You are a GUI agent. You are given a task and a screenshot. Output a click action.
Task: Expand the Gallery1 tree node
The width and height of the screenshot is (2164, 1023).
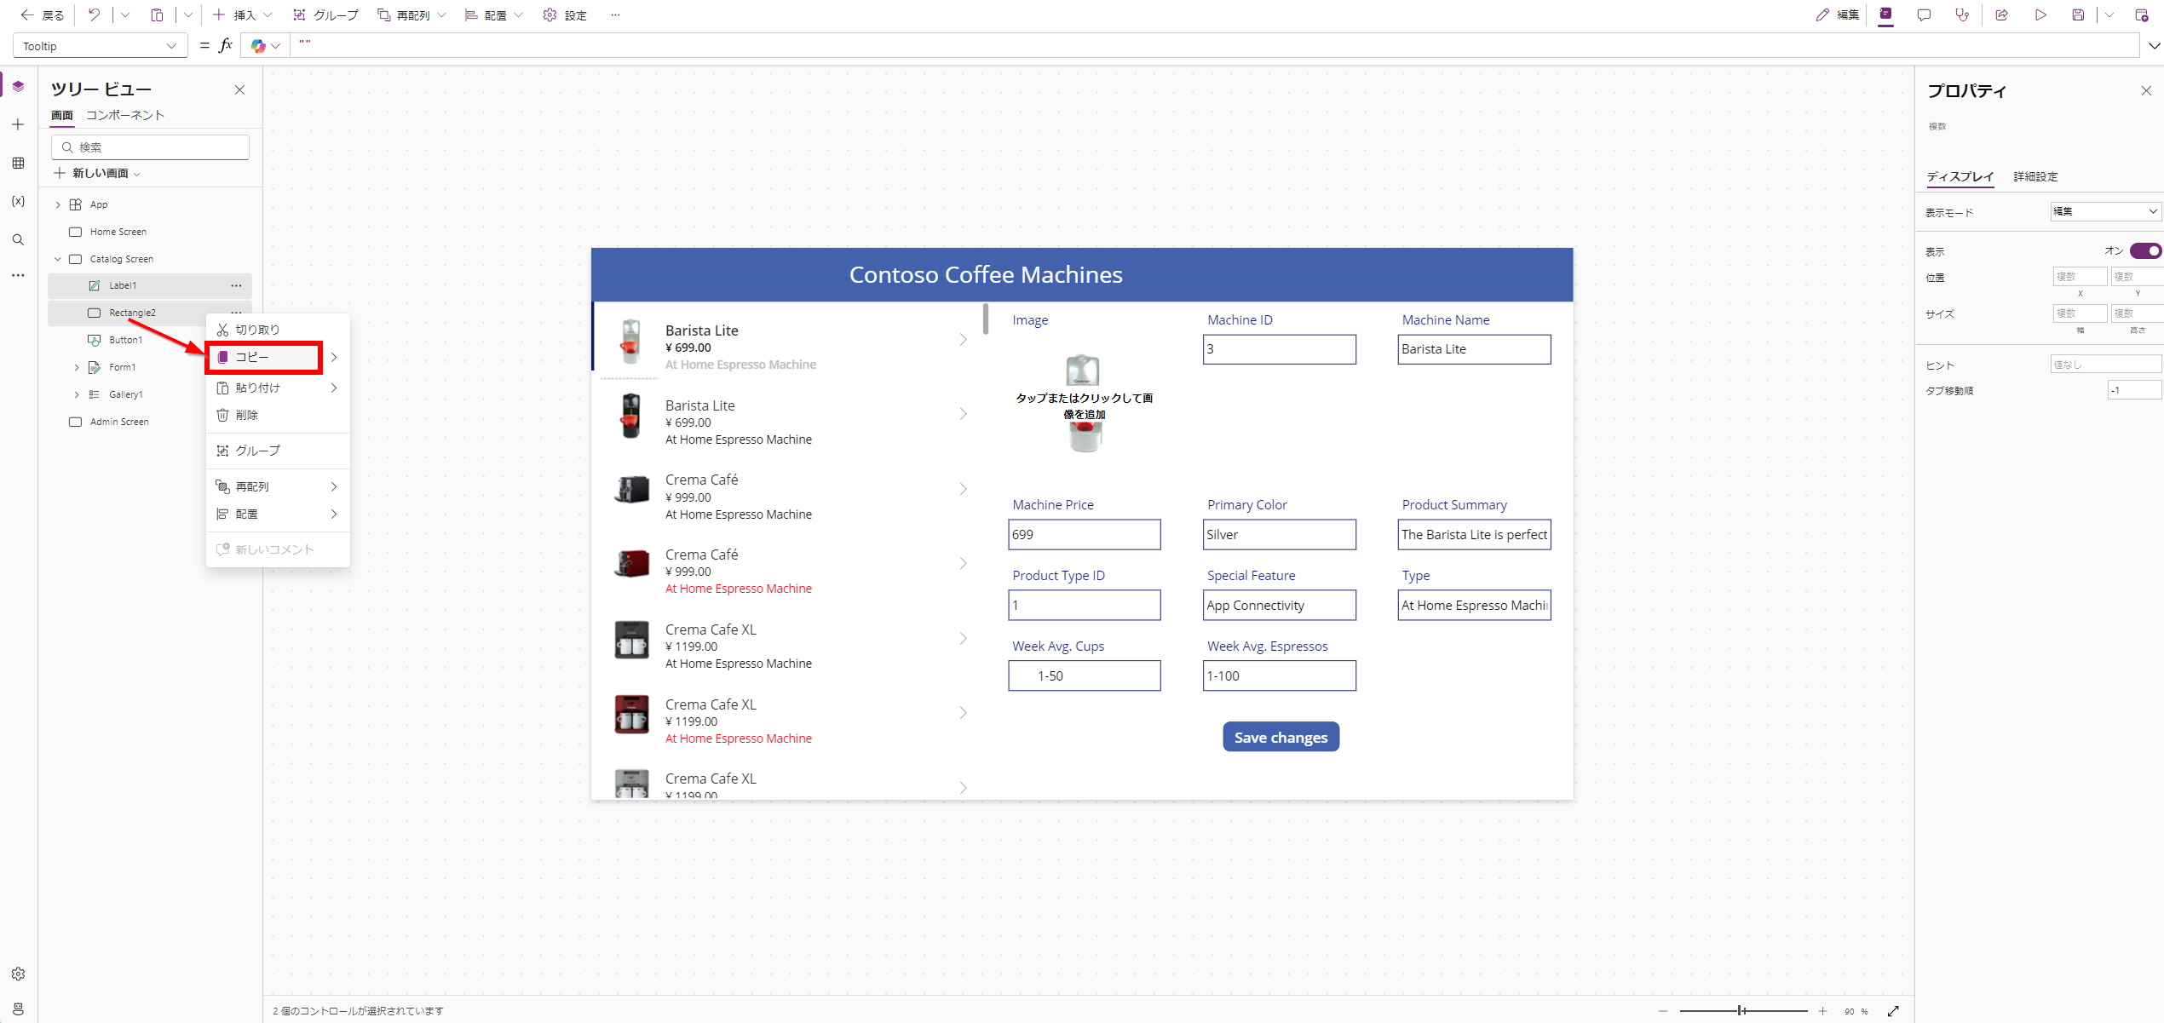[x=77, y=394]
